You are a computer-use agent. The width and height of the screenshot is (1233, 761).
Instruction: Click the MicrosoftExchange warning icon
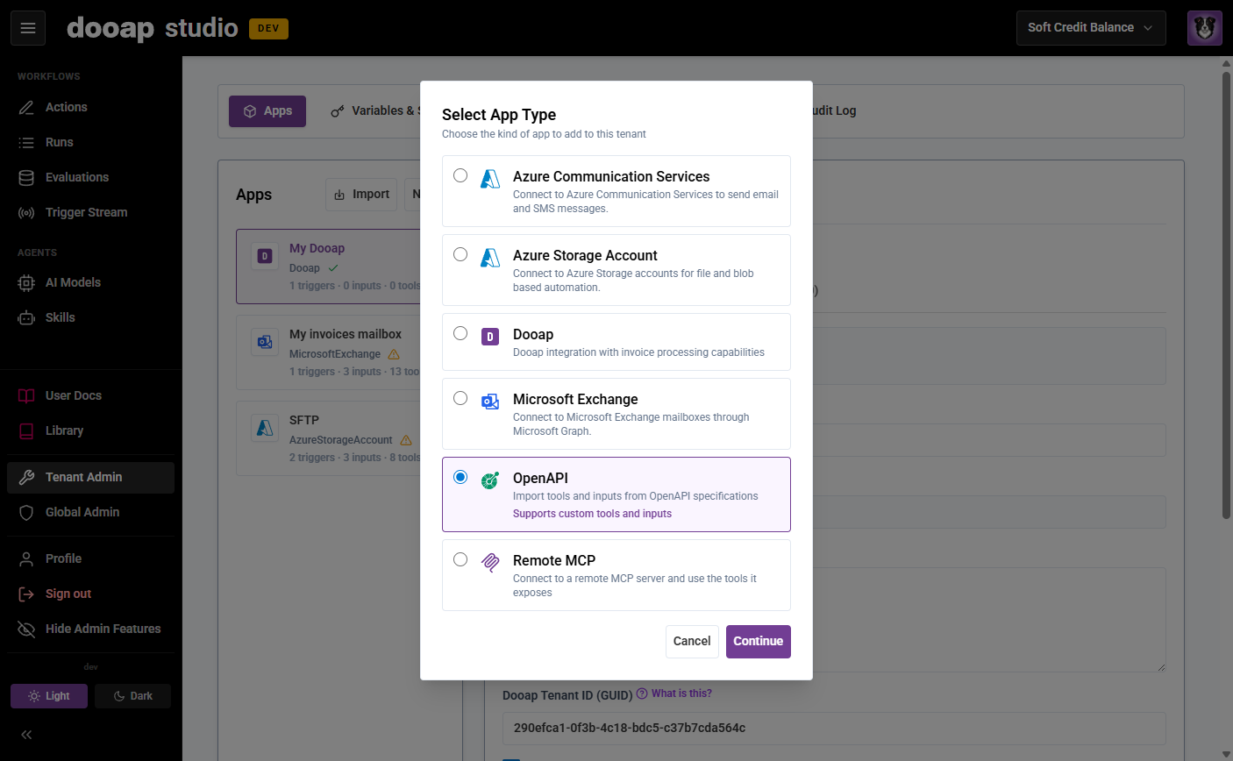pos(394,354)
